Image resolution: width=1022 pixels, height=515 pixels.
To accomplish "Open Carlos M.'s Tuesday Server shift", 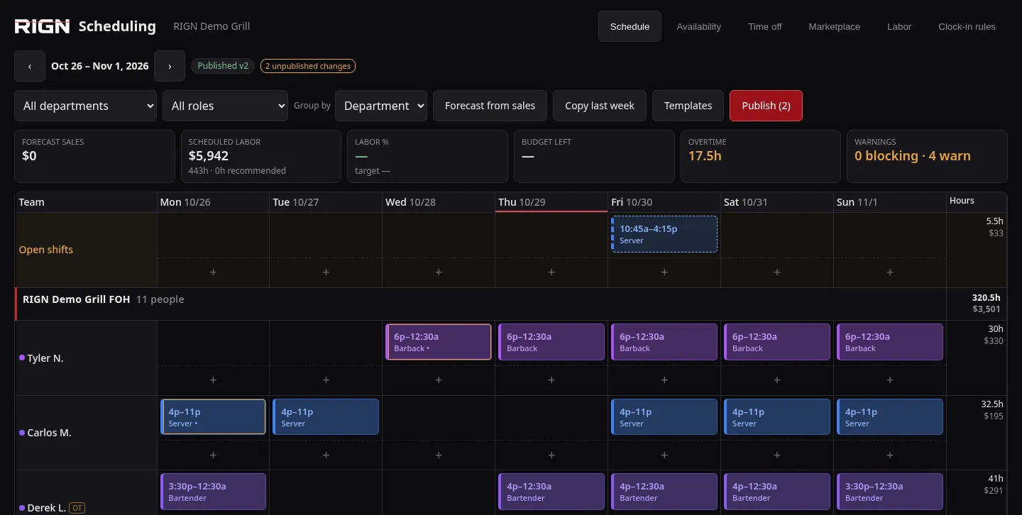I will point(326,416).
